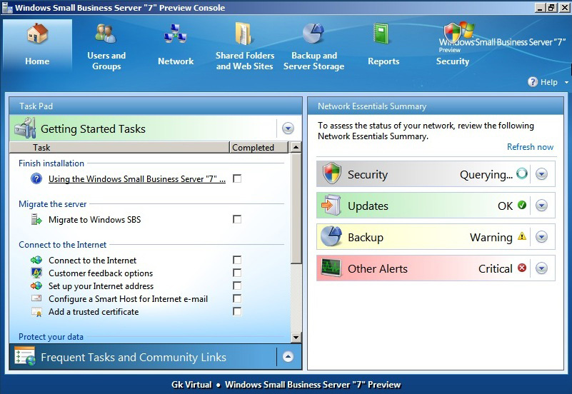Collapse the Getting Started Tasks panel
572x394 pixels.
[x=288, y=128]
